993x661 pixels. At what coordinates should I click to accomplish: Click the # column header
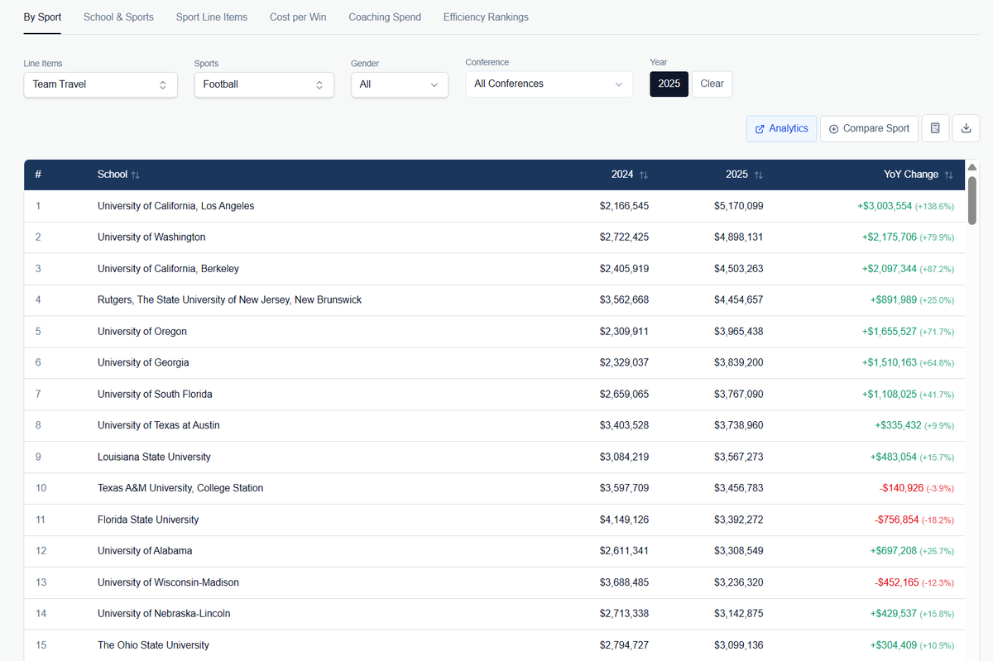pyautogui.click(x=38, y=175)
